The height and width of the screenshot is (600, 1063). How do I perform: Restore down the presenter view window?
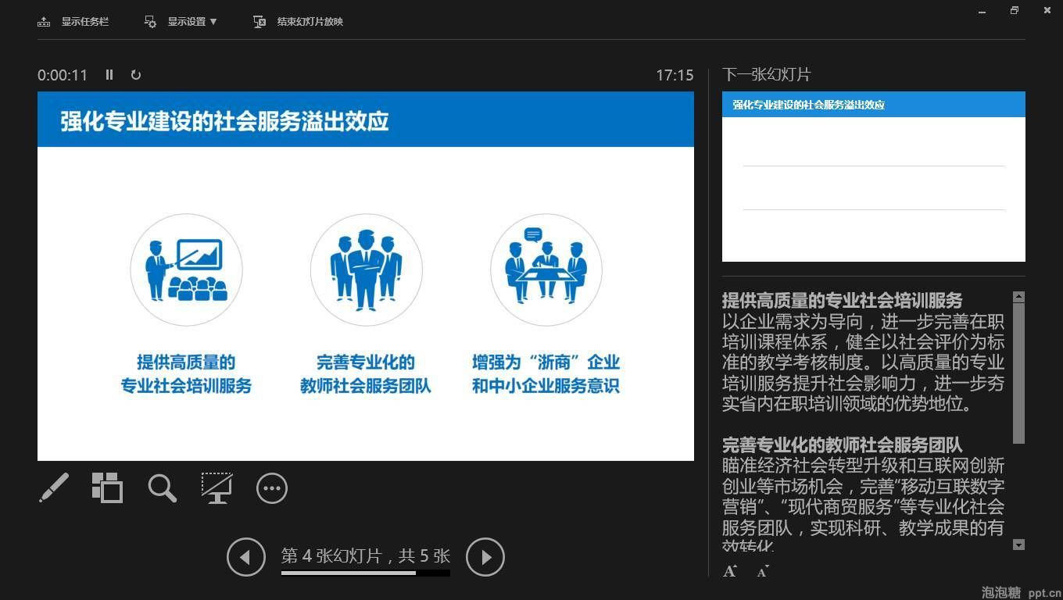[1015, 11]
